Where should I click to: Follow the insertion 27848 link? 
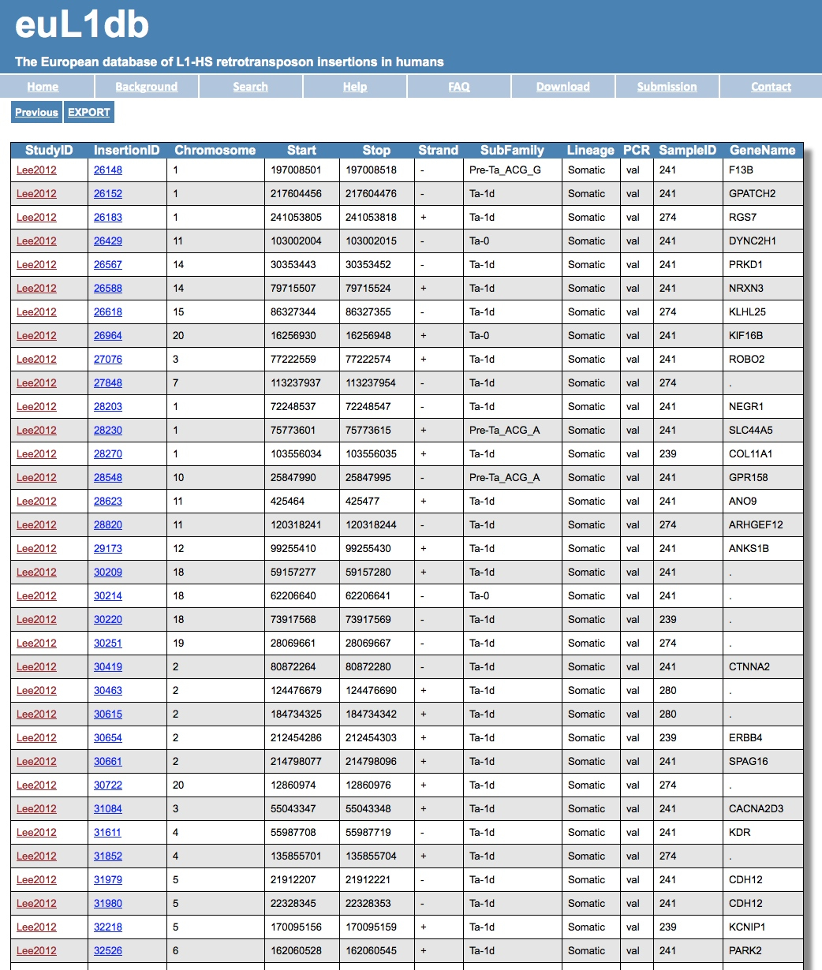coord(108,382)
